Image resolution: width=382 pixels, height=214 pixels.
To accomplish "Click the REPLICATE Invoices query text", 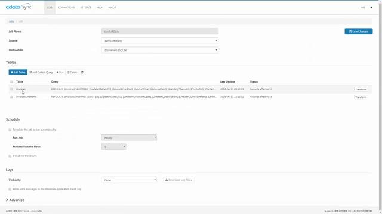I will 134,89.
